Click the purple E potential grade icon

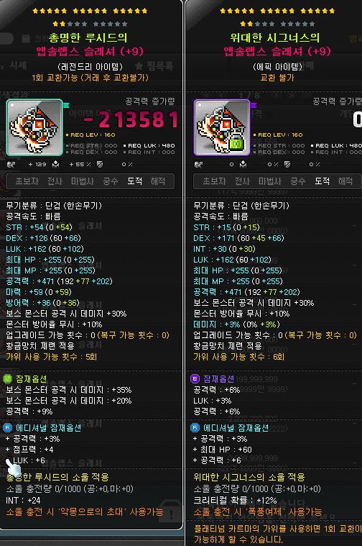(x=195, y=379)
